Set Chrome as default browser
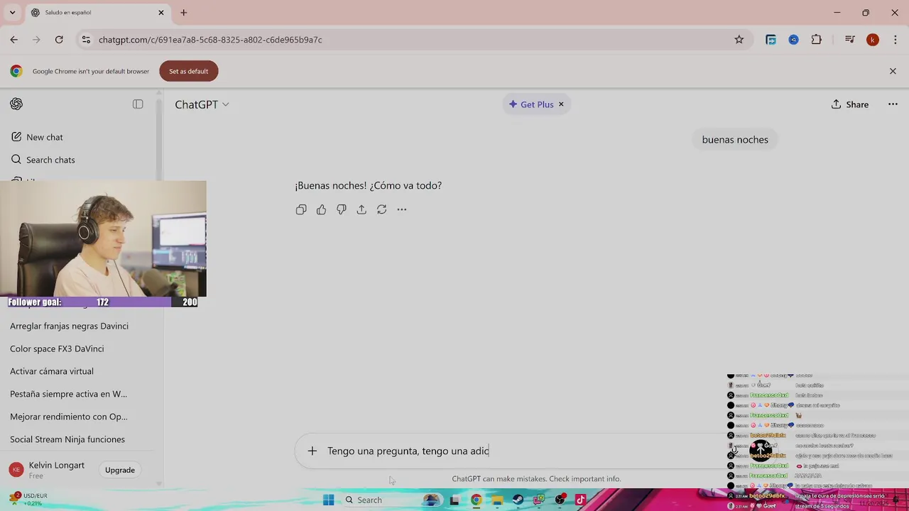This screenshot has height=511, width=909. pos(188,71)
